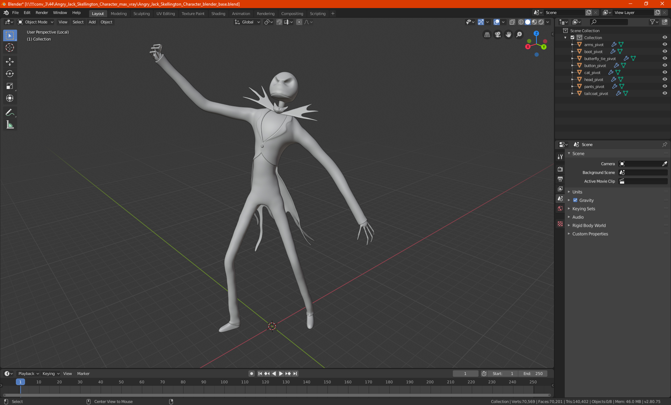The height and width of the screenshot is (405, 671).
Task: Click Marker in timeline header
Action: coord(83,374)
